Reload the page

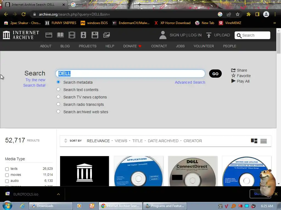click(24, 14)
